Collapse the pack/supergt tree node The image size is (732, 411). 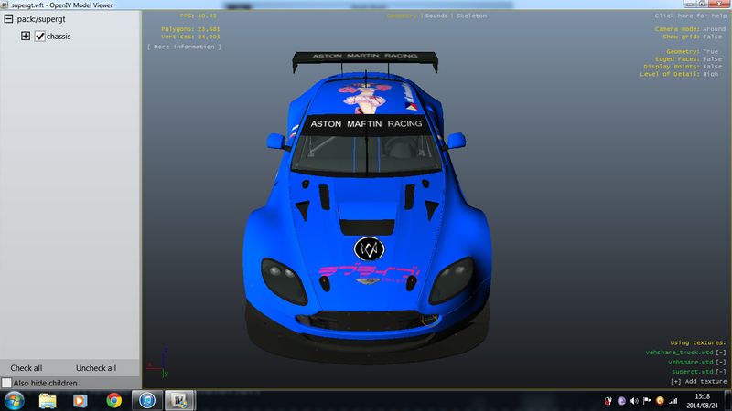tap(8, 19)
